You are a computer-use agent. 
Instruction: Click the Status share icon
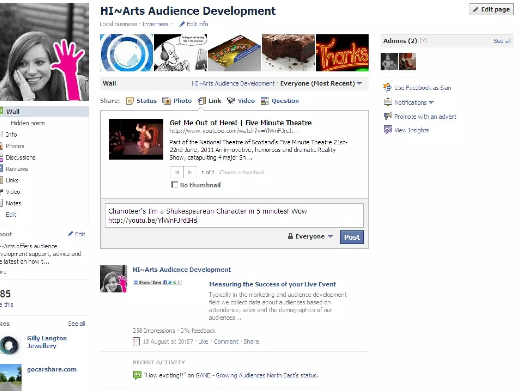tap(130, 101)
